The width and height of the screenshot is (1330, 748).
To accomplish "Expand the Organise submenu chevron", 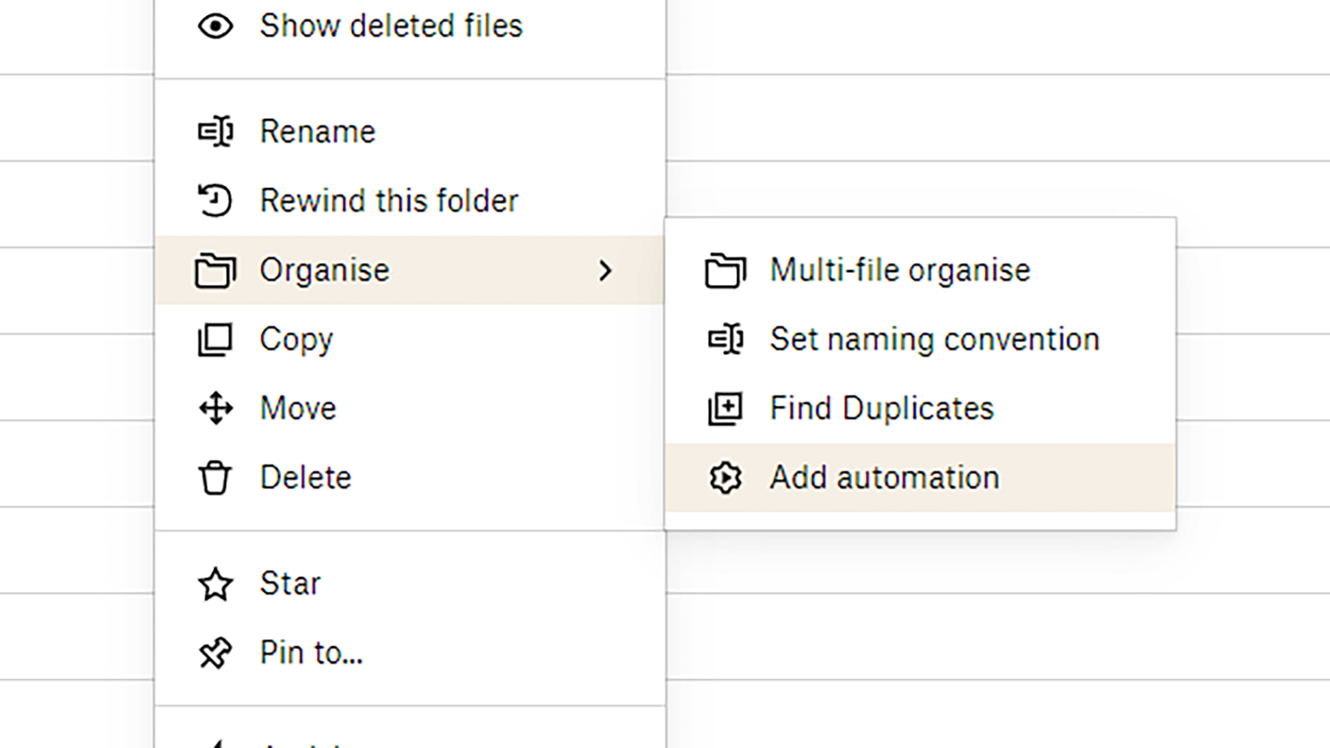I will click(604, 271).
